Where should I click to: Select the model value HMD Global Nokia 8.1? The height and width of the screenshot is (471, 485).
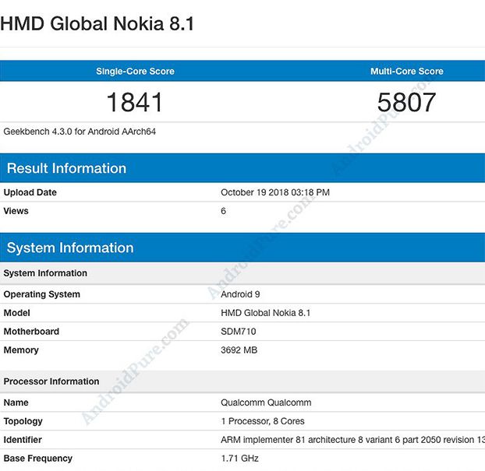[265, 313]
